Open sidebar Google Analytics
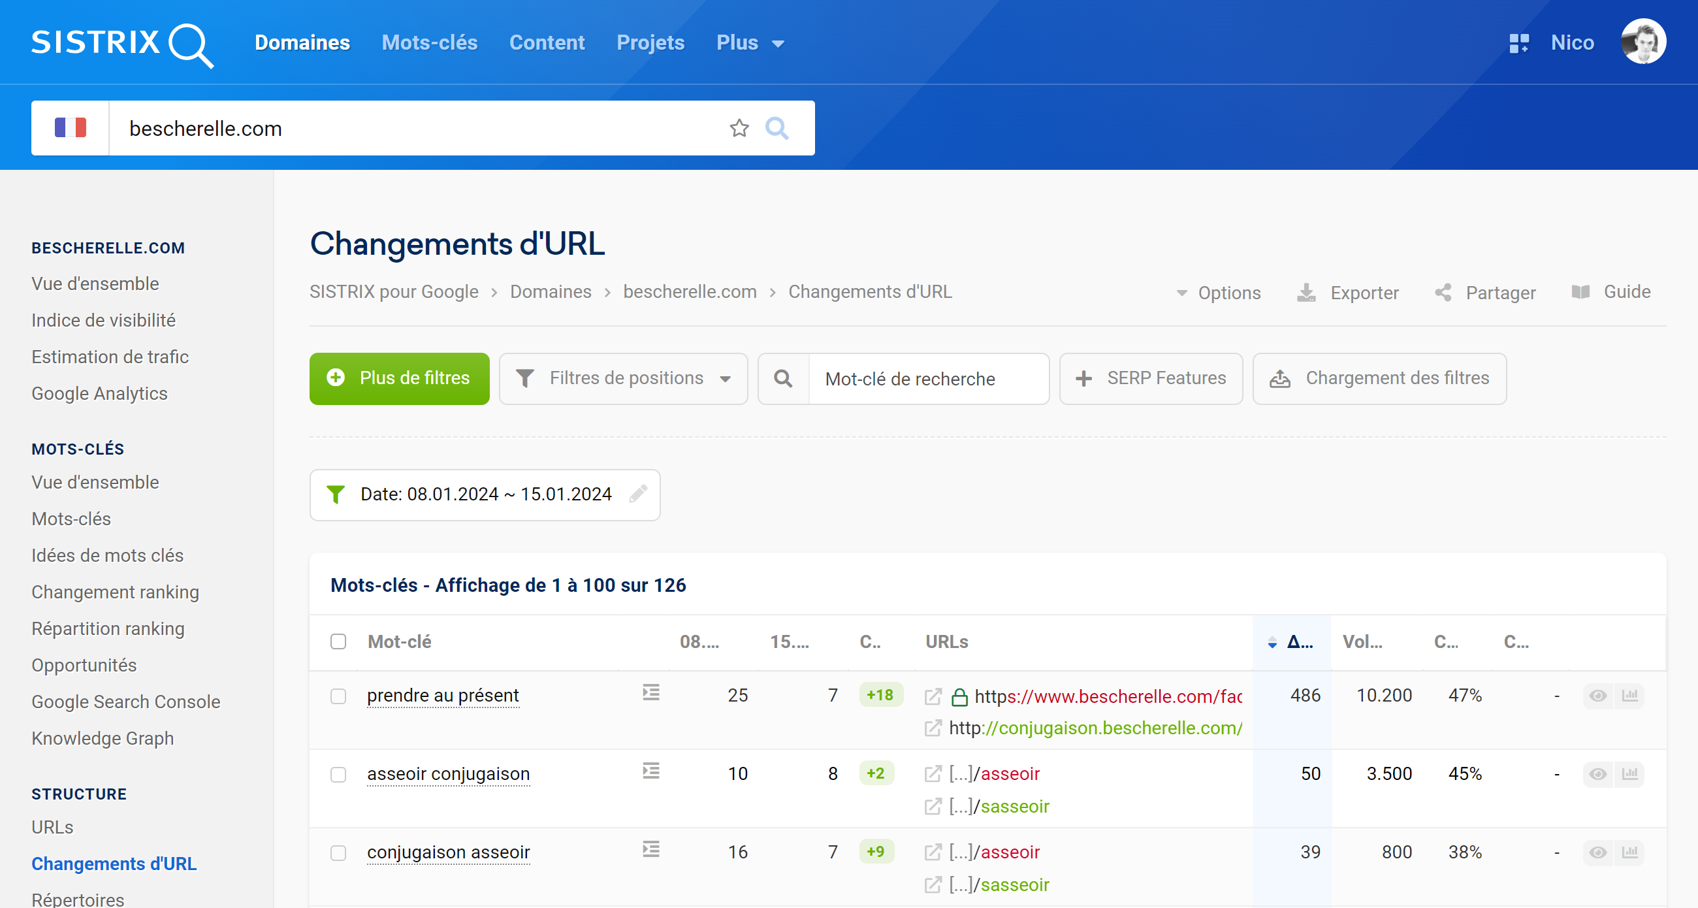This screenshot has width=1698, height=908. pyautogui.click(x=99, y=393)
